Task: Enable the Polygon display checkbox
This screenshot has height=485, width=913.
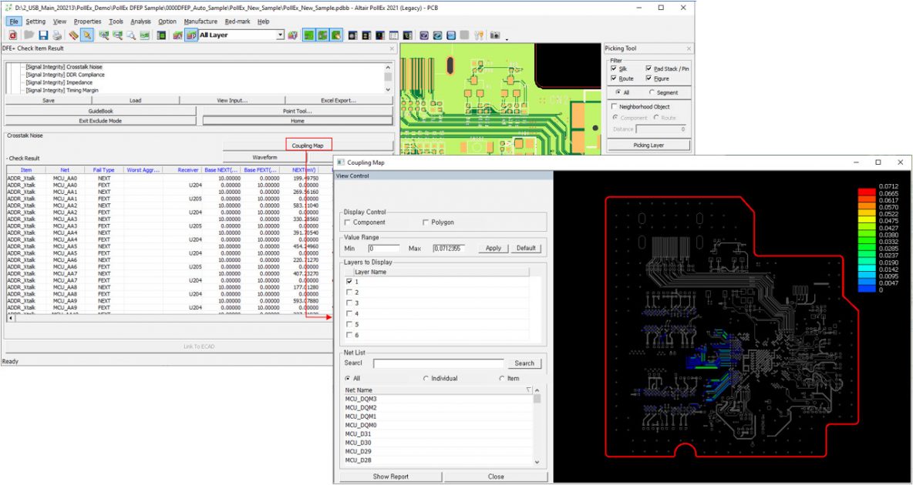Action: pos(426,222)
